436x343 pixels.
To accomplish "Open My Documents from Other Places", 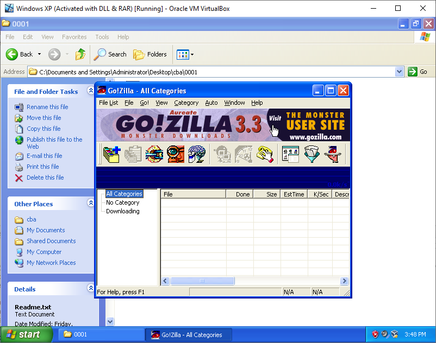I will coord(46,230).
